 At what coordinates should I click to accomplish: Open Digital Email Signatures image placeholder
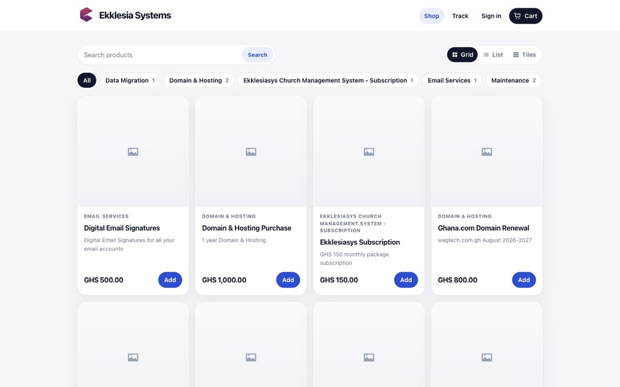click(133, 152)
